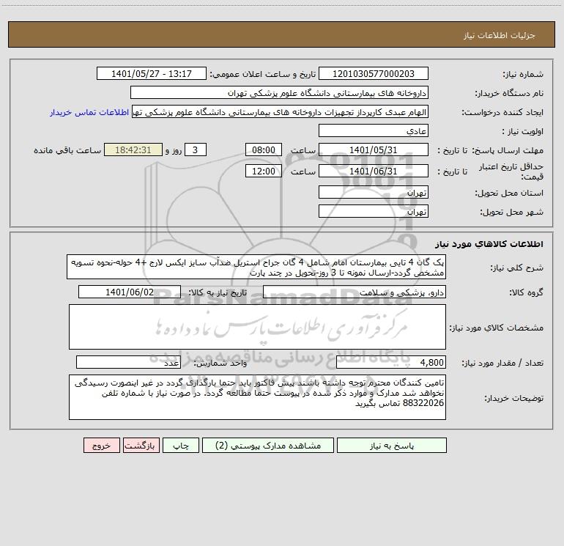This screenshot has width=564, height=546.
Task: Click the تاریخ و ساعت اعلان عمومی label
Action: (263, 74)
